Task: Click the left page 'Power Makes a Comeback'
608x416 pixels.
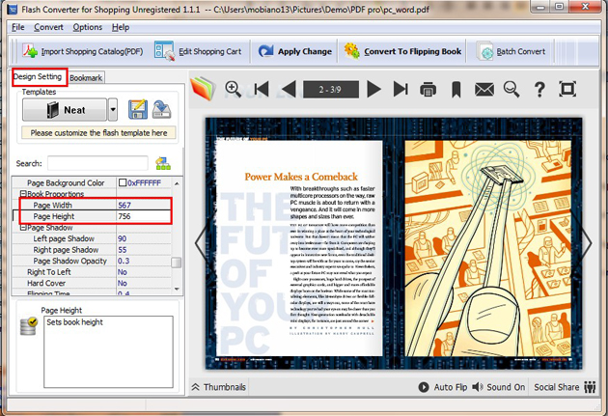Action: pyautogui.click(x=299, y=248)
